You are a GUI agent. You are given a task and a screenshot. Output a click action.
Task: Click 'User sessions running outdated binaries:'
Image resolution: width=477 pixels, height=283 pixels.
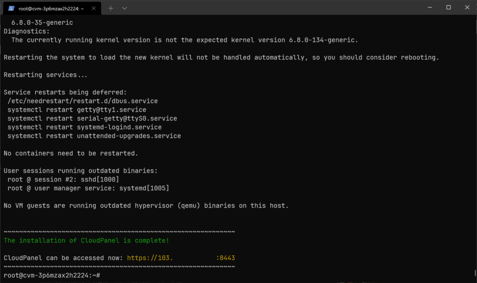pyautogui.click(x=81, y=171)
